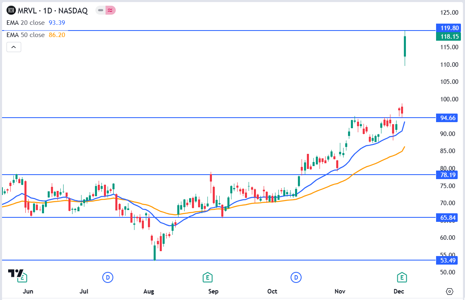Switch the pill toggle to the dash option
Viewport: 465px width, 300px height.
(x=100, y=11)
